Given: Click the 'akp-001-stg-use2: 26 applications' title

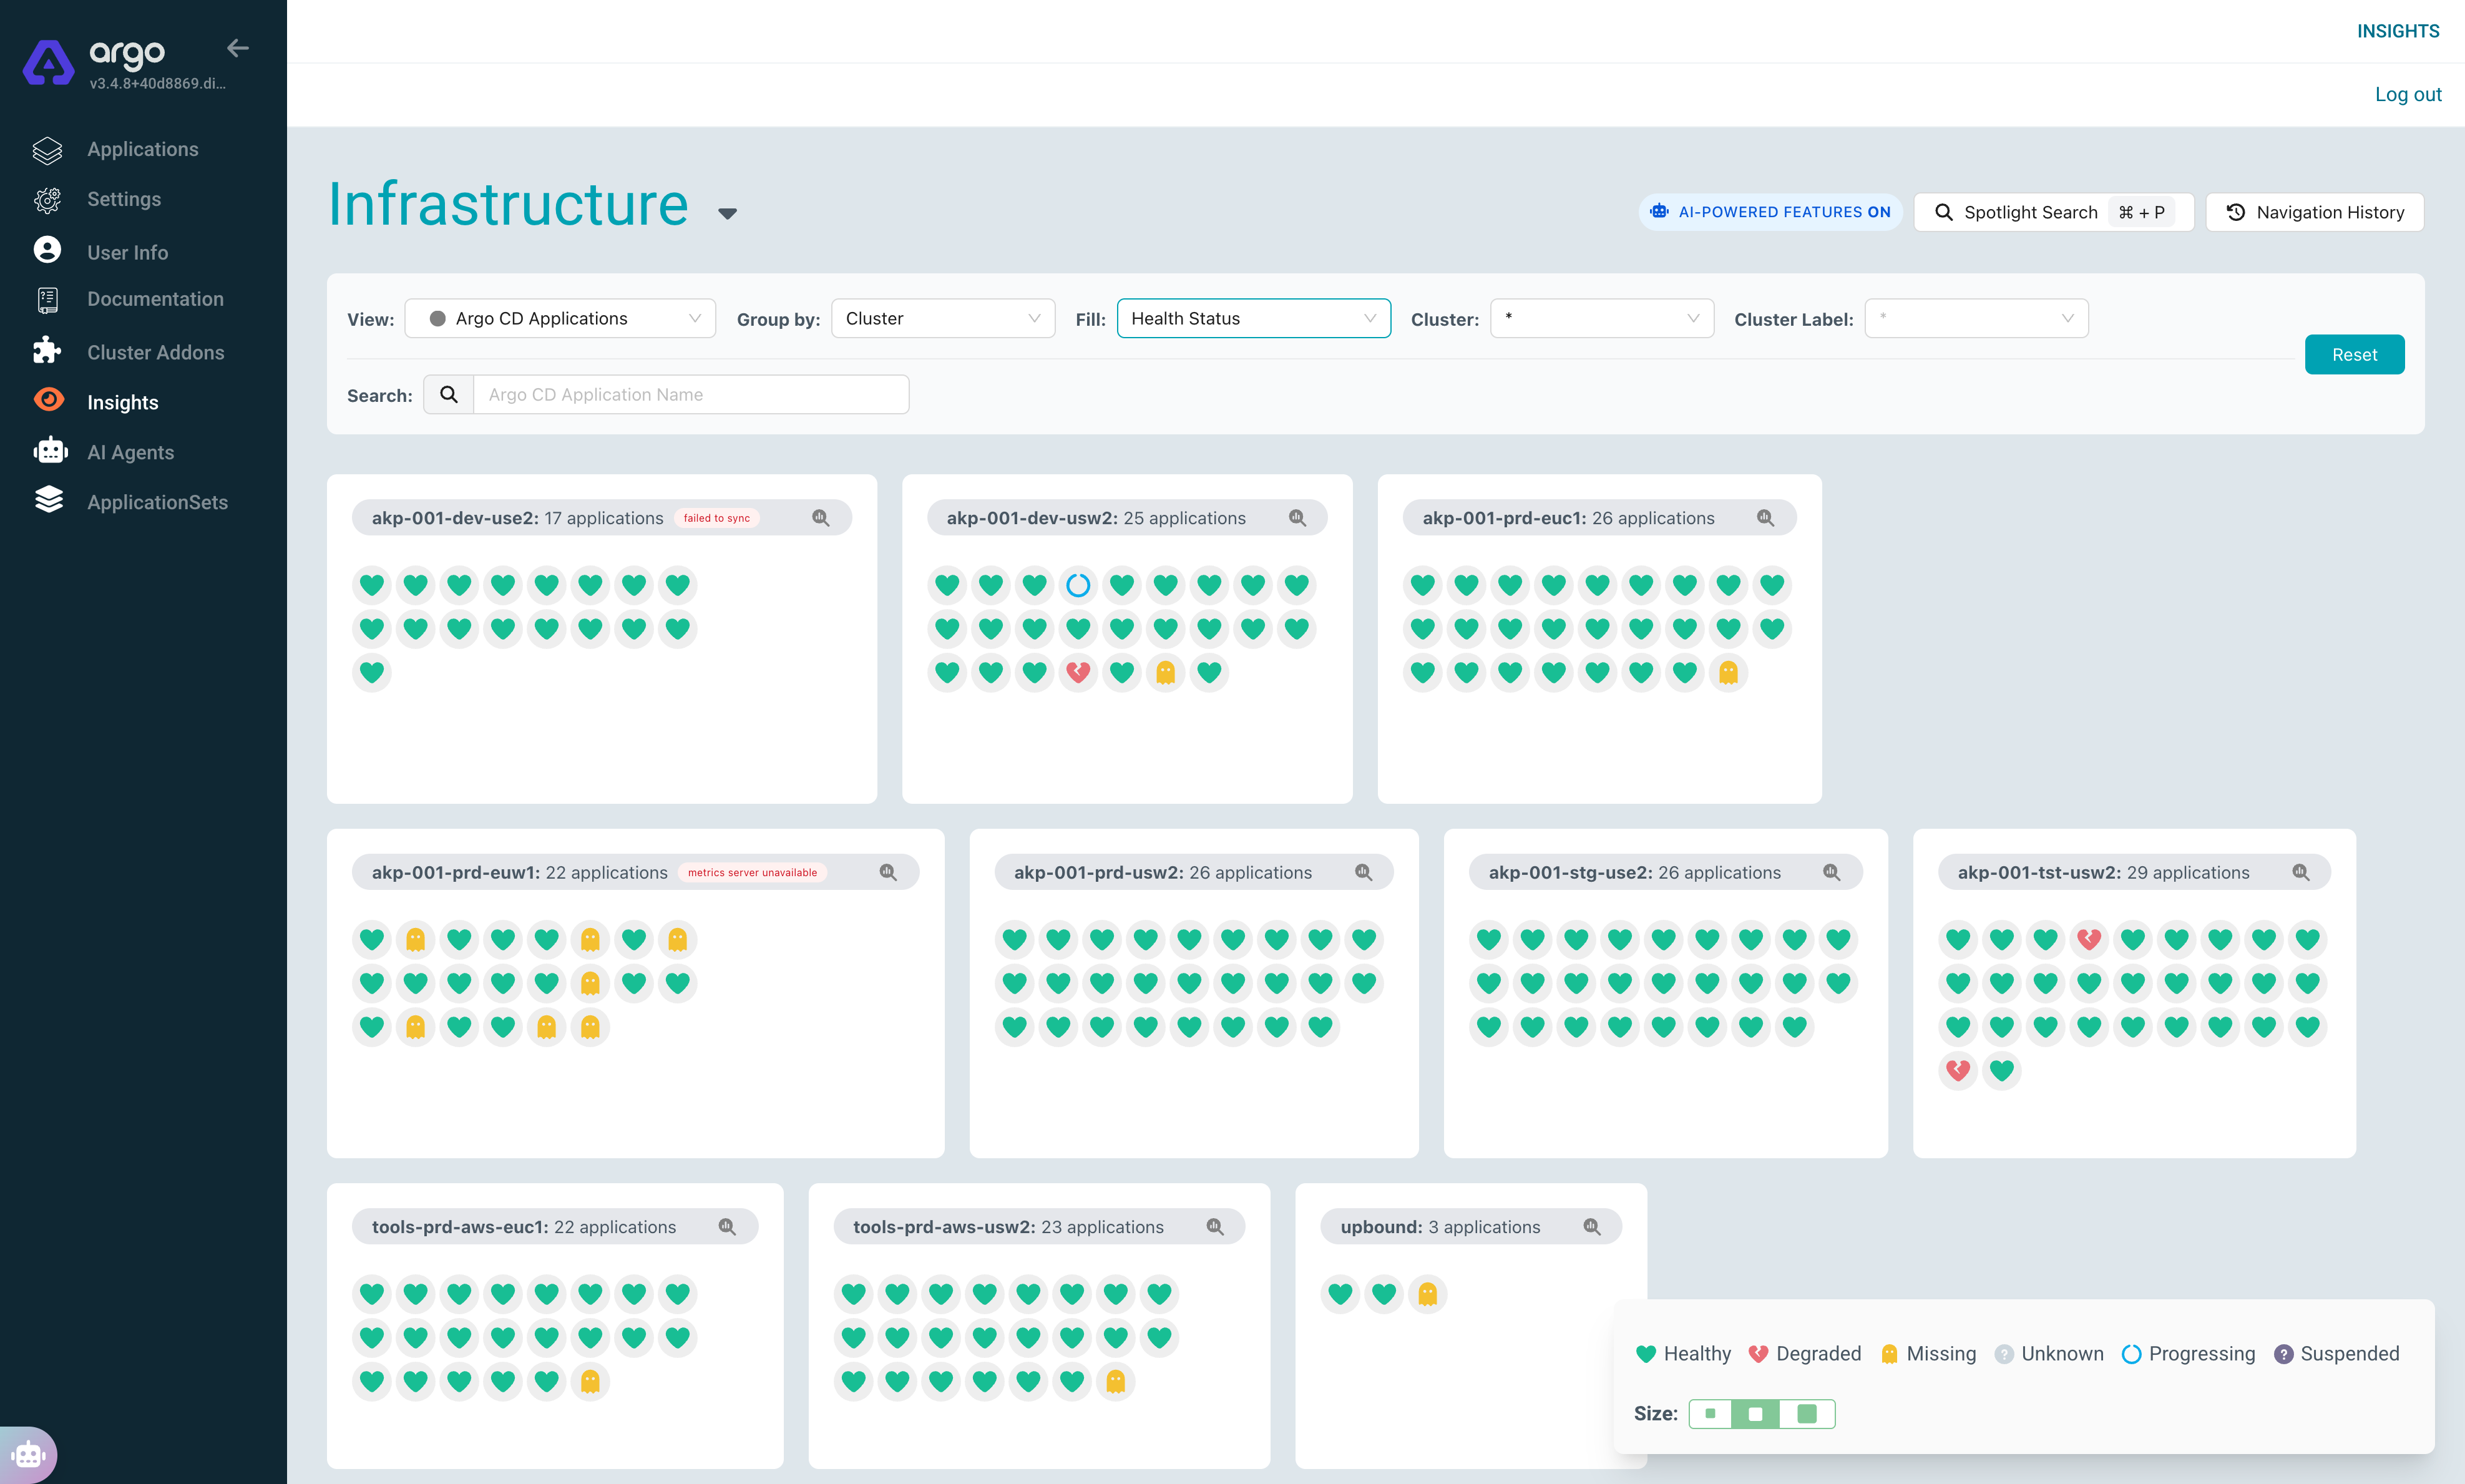Looking at the screenshot, I should point(1634,872).
